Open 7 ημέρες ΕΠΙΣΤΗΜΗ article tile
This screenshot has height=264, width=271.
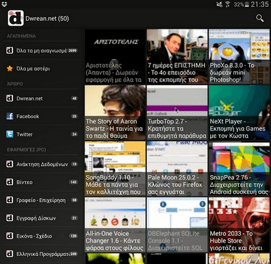pos(177,56)
